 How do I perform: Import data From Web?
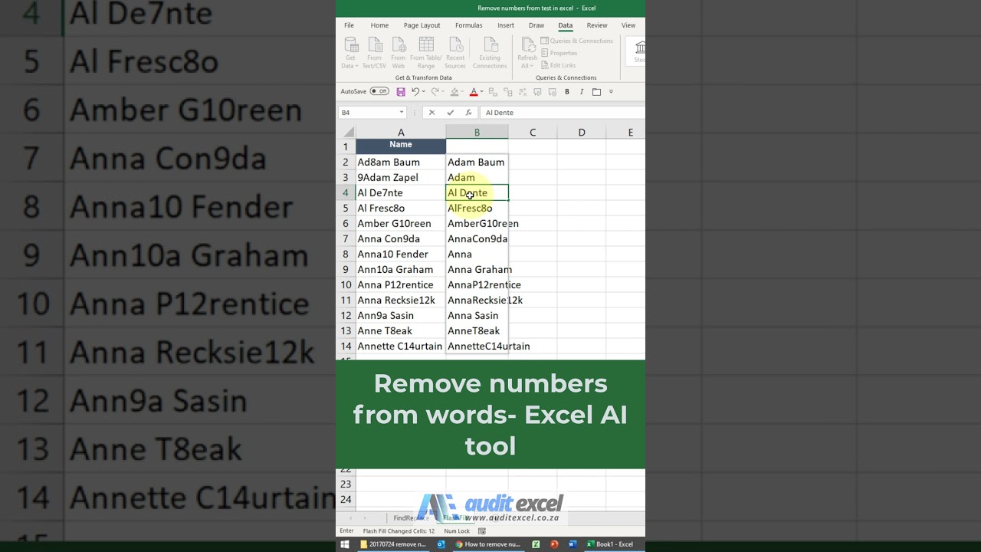click(399, 52)
